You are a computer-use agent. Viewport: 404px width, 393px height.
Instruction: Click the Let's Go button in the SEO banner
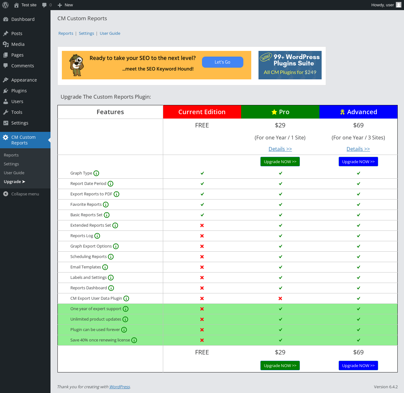point(223,62)
